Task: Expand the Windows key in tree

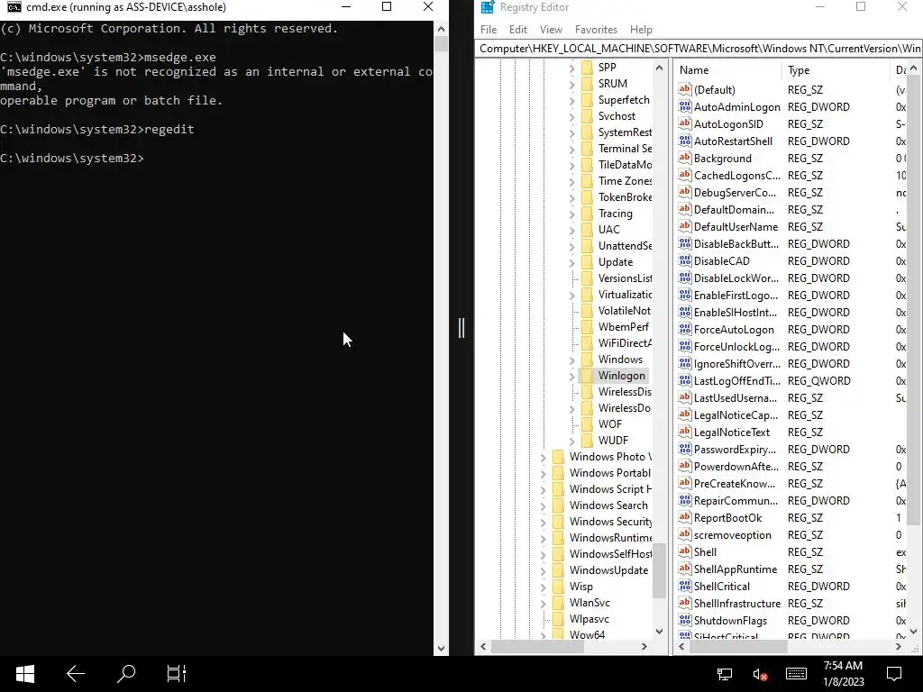Action: [x=571, y=360]
